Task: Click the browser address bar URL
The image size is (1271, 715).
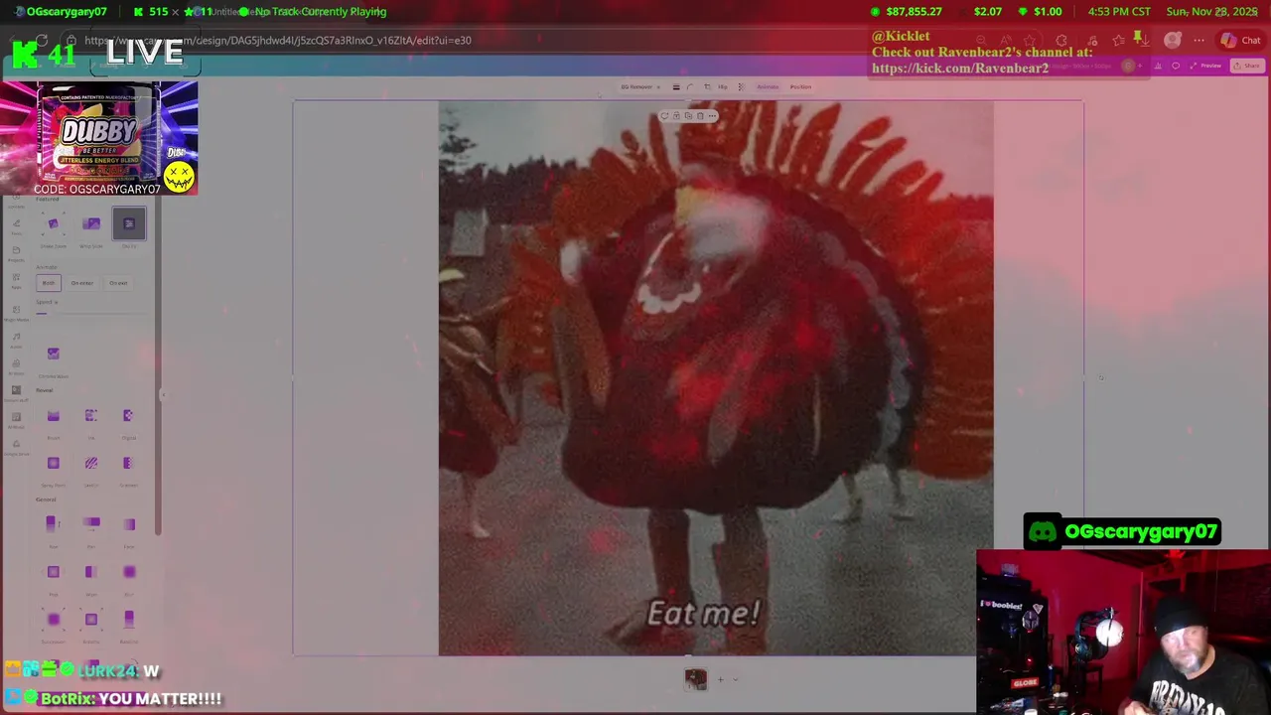Action: coord(278,41)
